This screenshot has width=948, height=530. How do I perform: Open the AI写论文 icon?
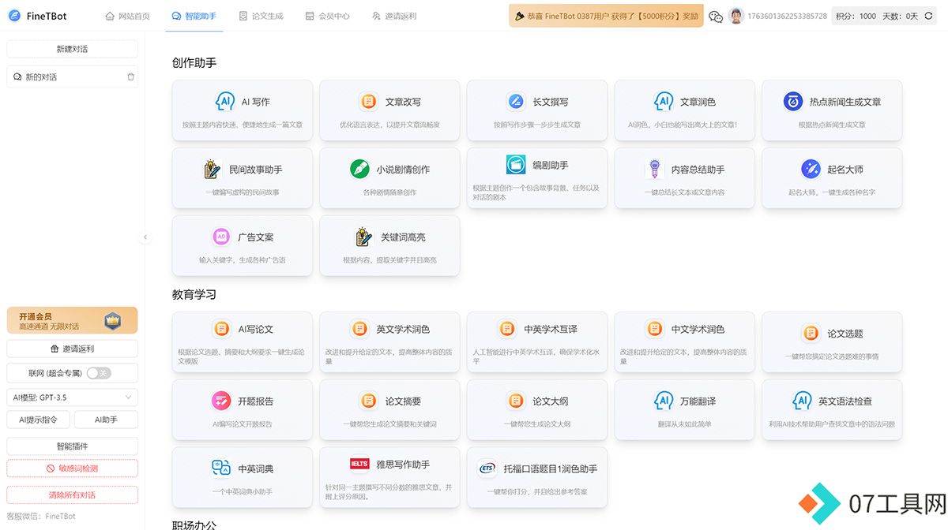coord(221,329)
